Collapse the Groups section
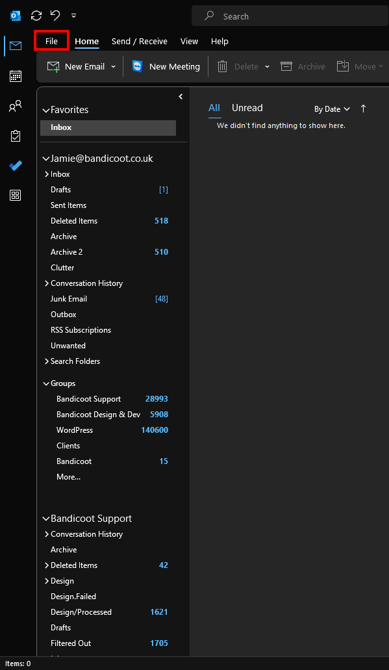This screenshot has height=670, width=389. point(46,383)
